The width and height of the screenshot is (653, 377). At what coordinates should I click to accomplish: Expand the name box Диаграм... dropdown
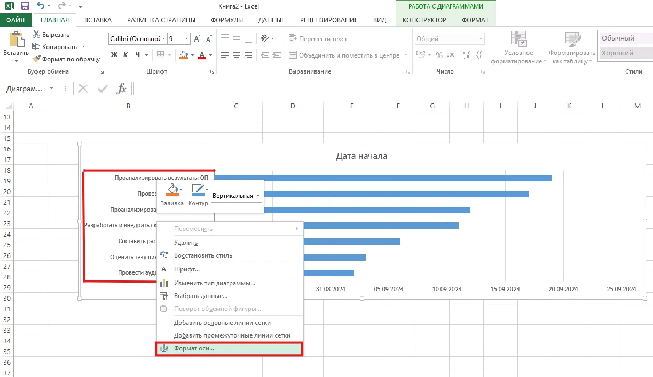pyautogui.click(x=52, y=89)
